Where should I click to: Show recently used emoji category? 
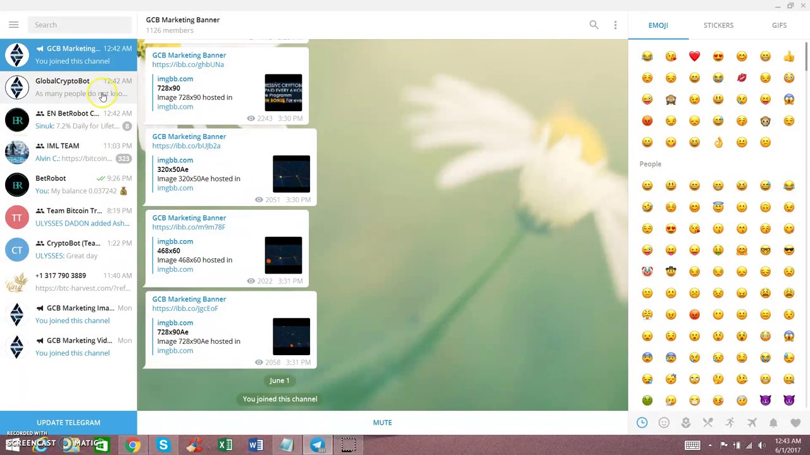[x=642, y=423]
